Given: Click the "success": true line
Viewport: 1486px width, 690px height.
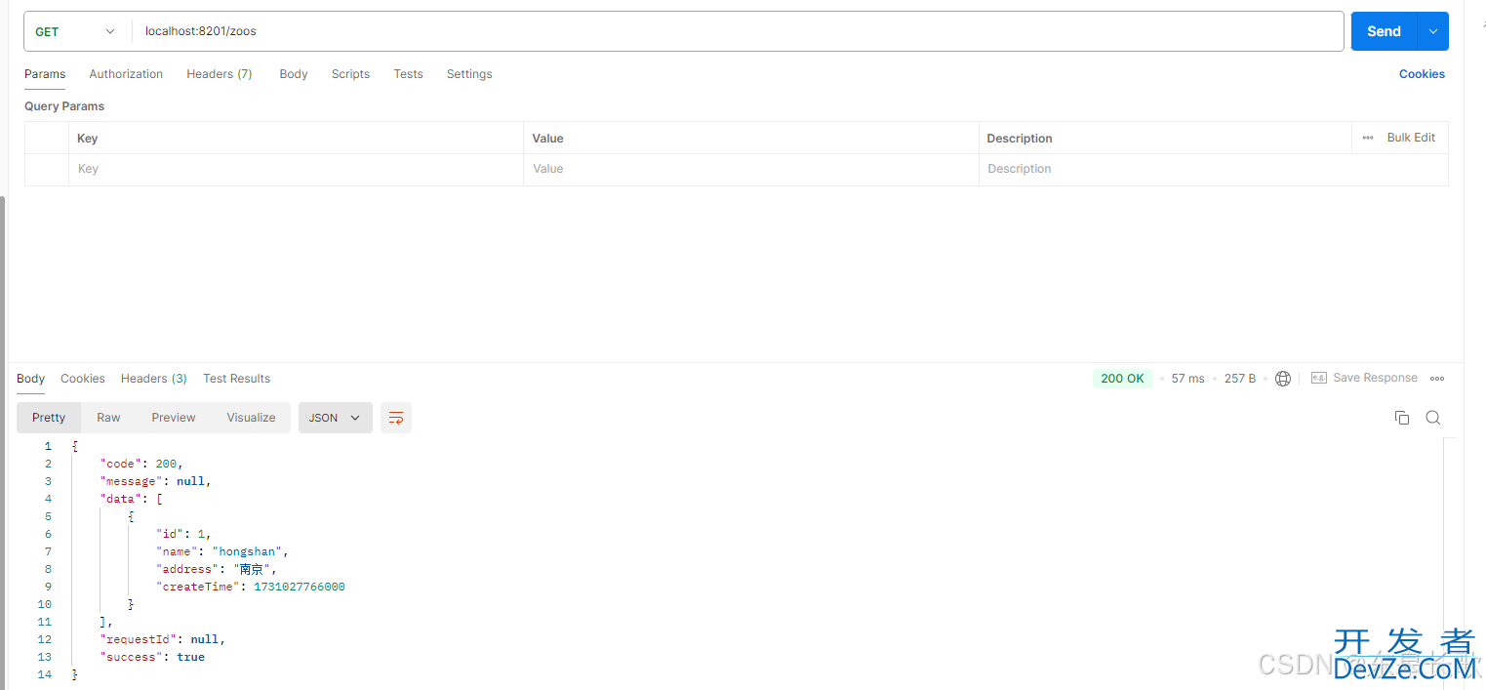Looking at the screenshot, I should pyautogui.click(x=152, y=657).
